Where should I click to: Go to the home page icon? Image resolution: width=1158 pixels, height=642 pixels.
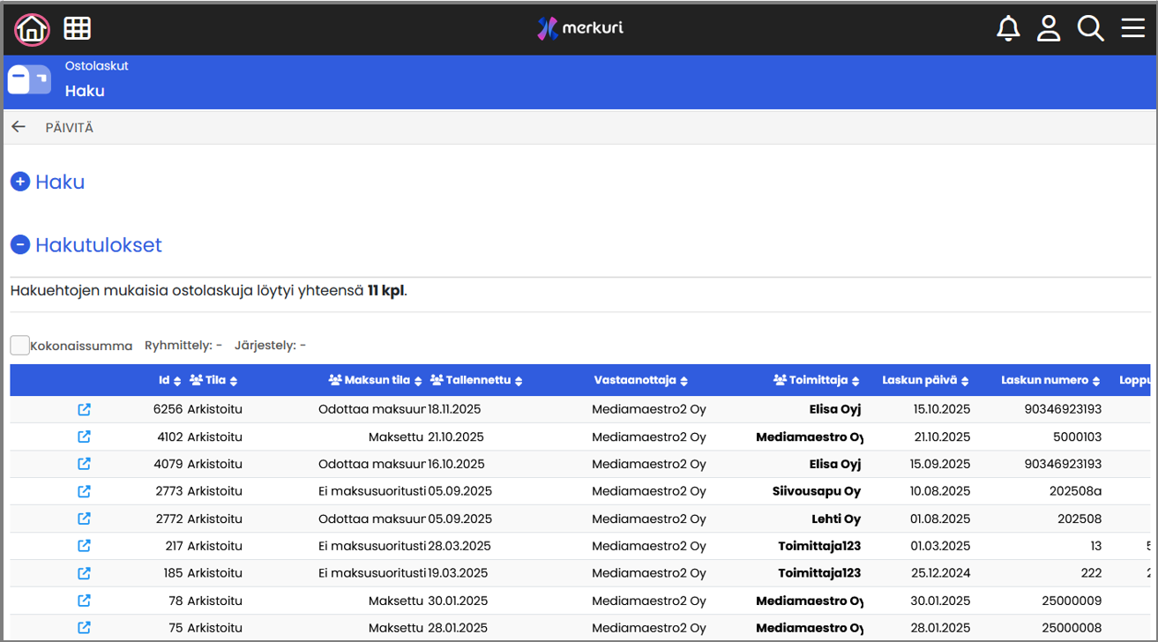[32, 29]
